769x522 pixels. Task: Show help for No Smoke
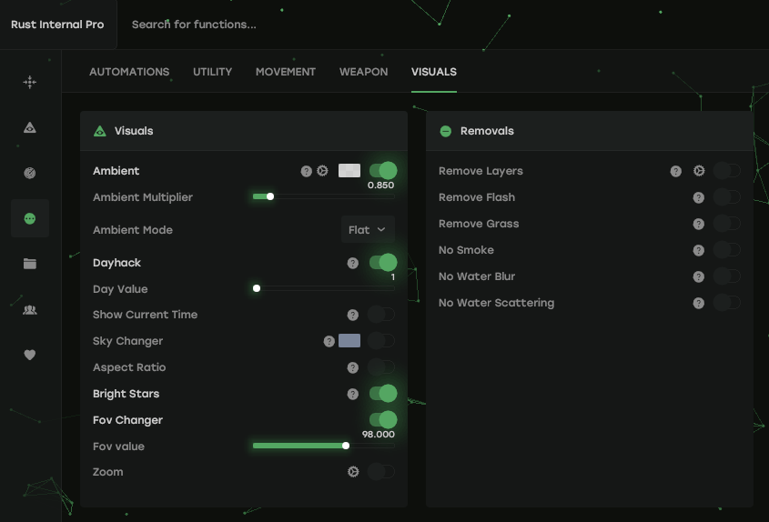pyautogui.click(x=699, y=250)
